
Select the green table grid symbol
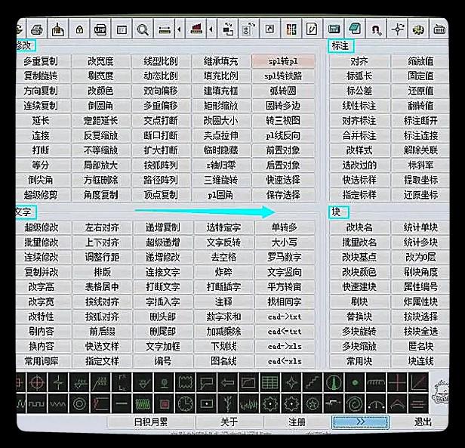tap(270, 382)
